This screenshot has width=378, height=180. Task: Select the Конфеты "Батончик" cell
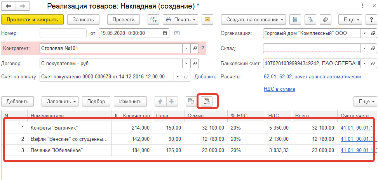pos(70,128)
